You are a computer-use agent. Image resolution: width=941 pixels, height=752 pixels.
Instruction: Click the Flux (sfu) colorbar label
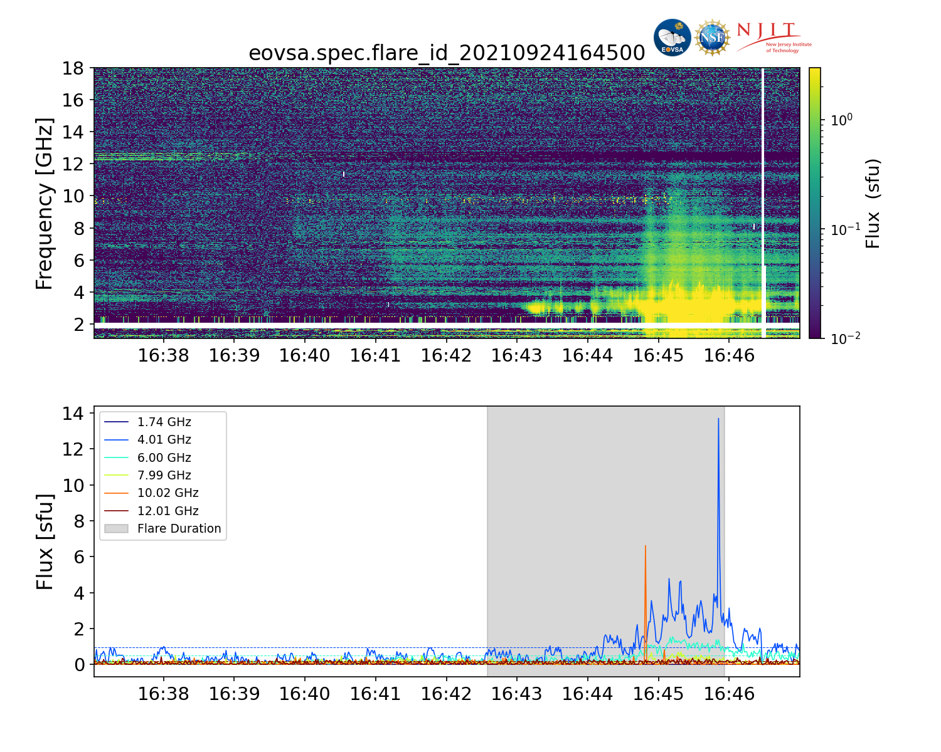[873, 203]
